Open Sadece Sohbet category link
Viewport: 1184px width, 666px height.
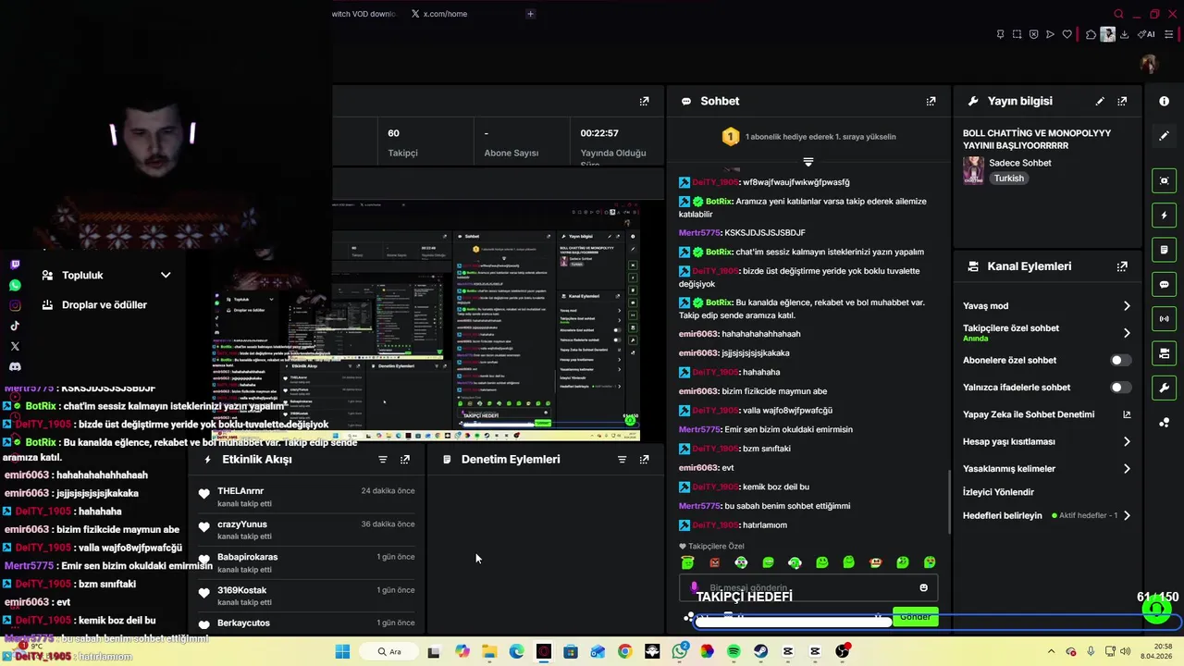click(x=1020, y=163)
